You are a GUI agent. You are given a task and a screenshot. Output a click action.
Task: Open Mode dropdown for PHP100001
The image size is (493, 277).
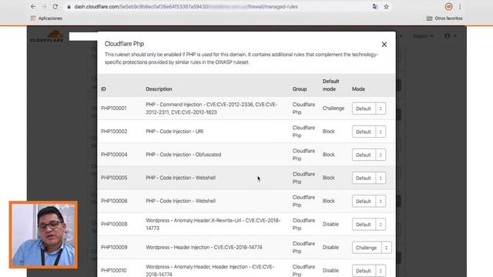(369, 108)
